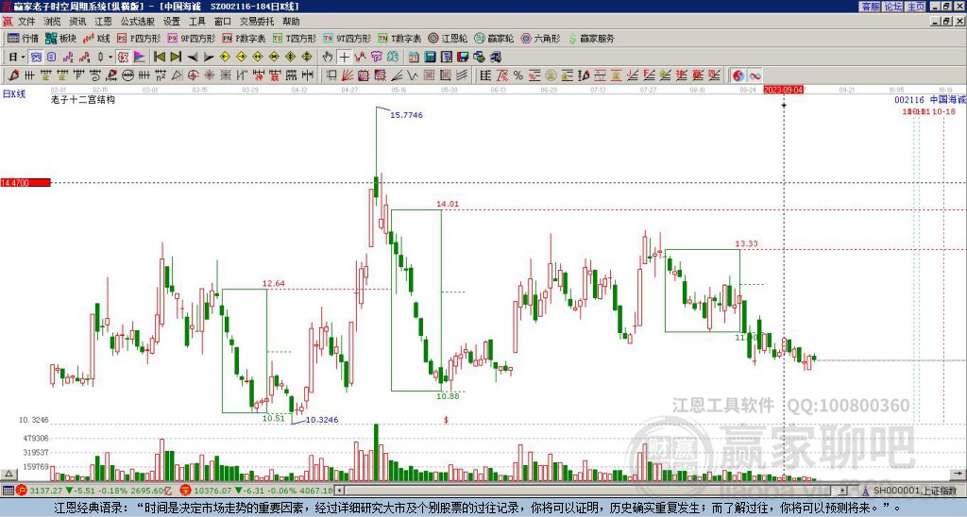
Task: Open 赢家服务 with dollar icon
Action: (x=591, y=38)
